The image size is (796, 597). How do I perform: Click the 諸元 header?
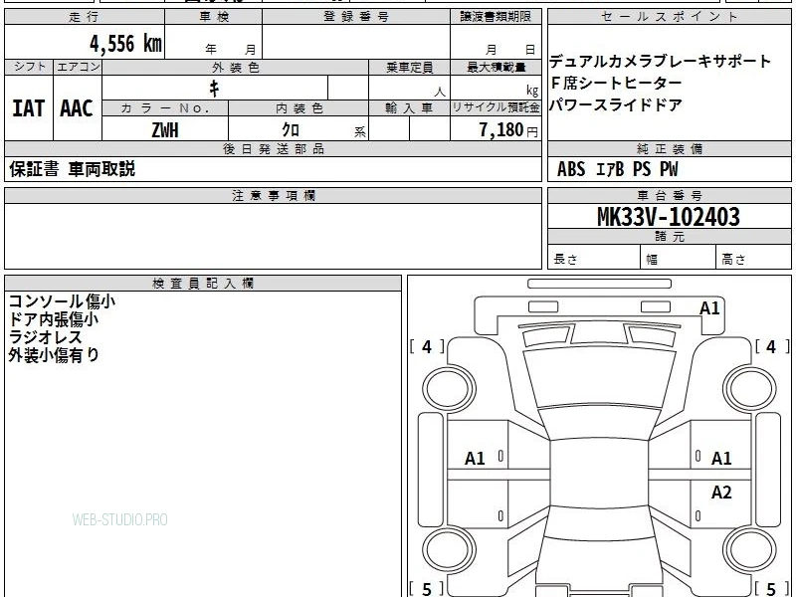(669, 237)
